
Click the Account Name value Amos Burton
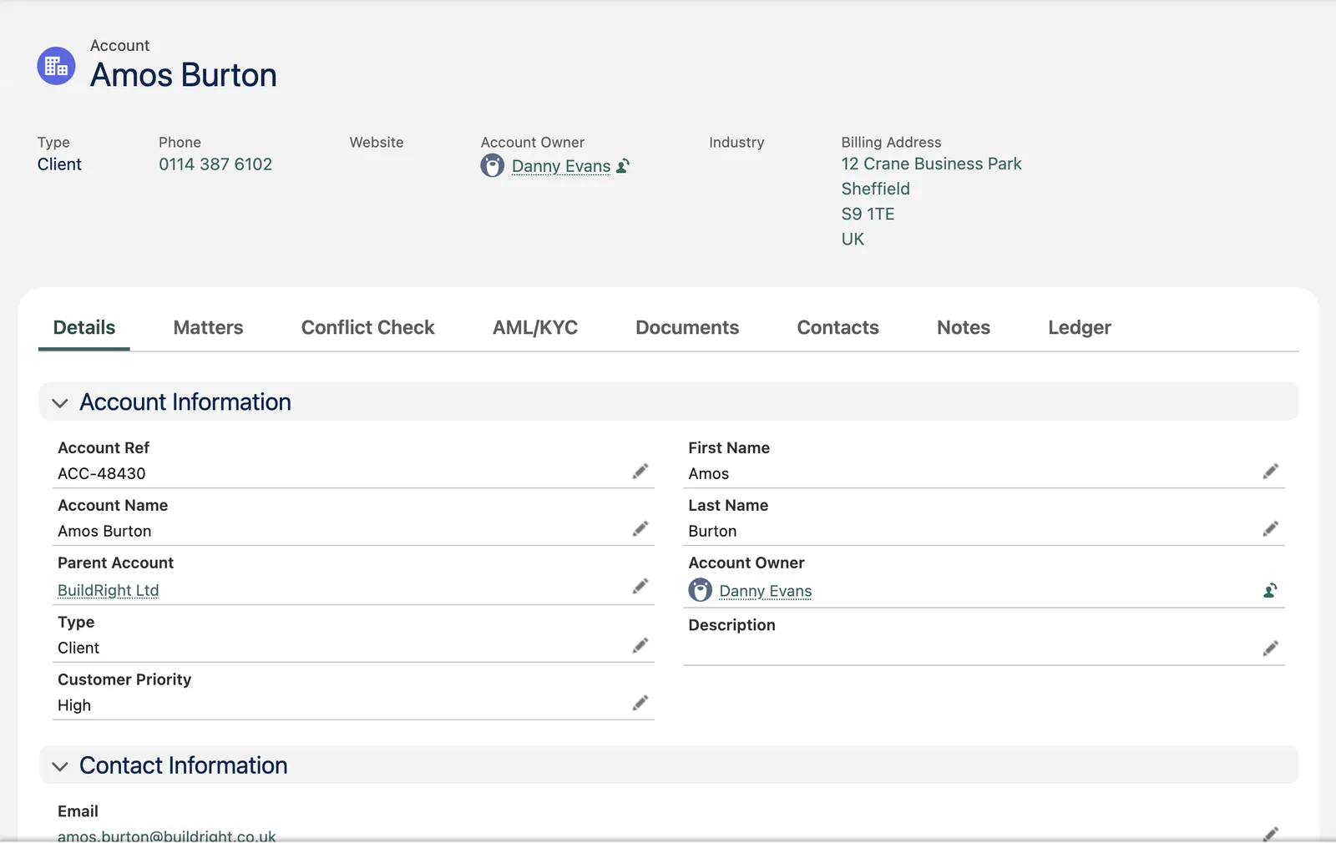point(104,531)
